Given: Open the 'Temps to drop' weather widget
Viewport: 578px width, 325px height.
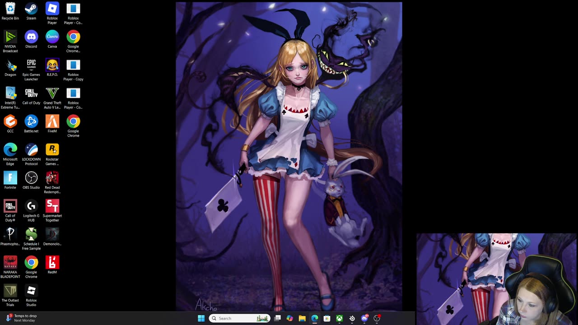Looking at the screenshot, I should point(21,318).
